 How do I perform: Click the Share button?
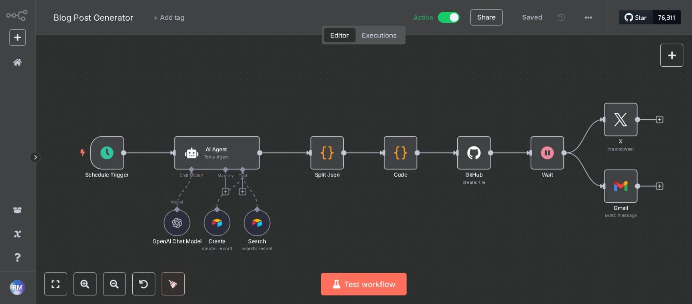tap(487, 18)
